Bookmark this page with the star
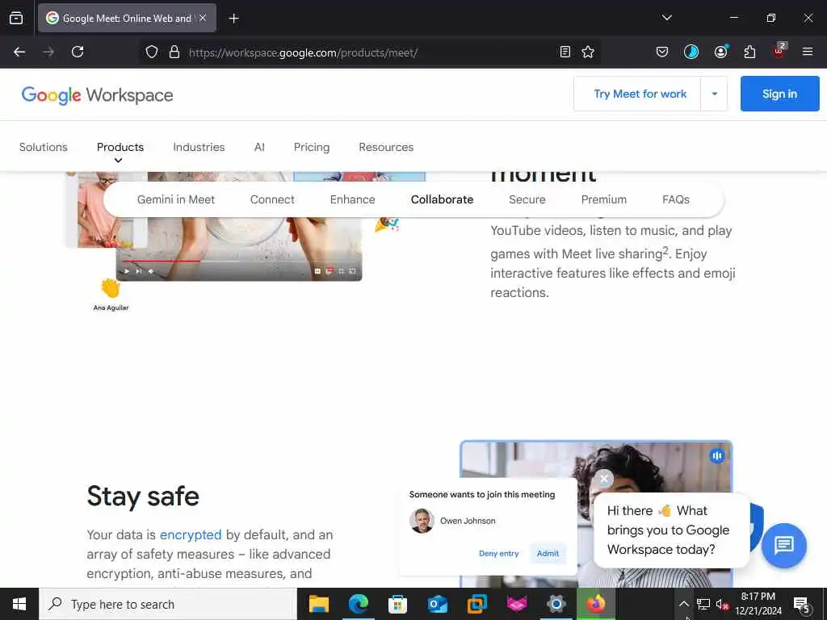 point(588,52)
